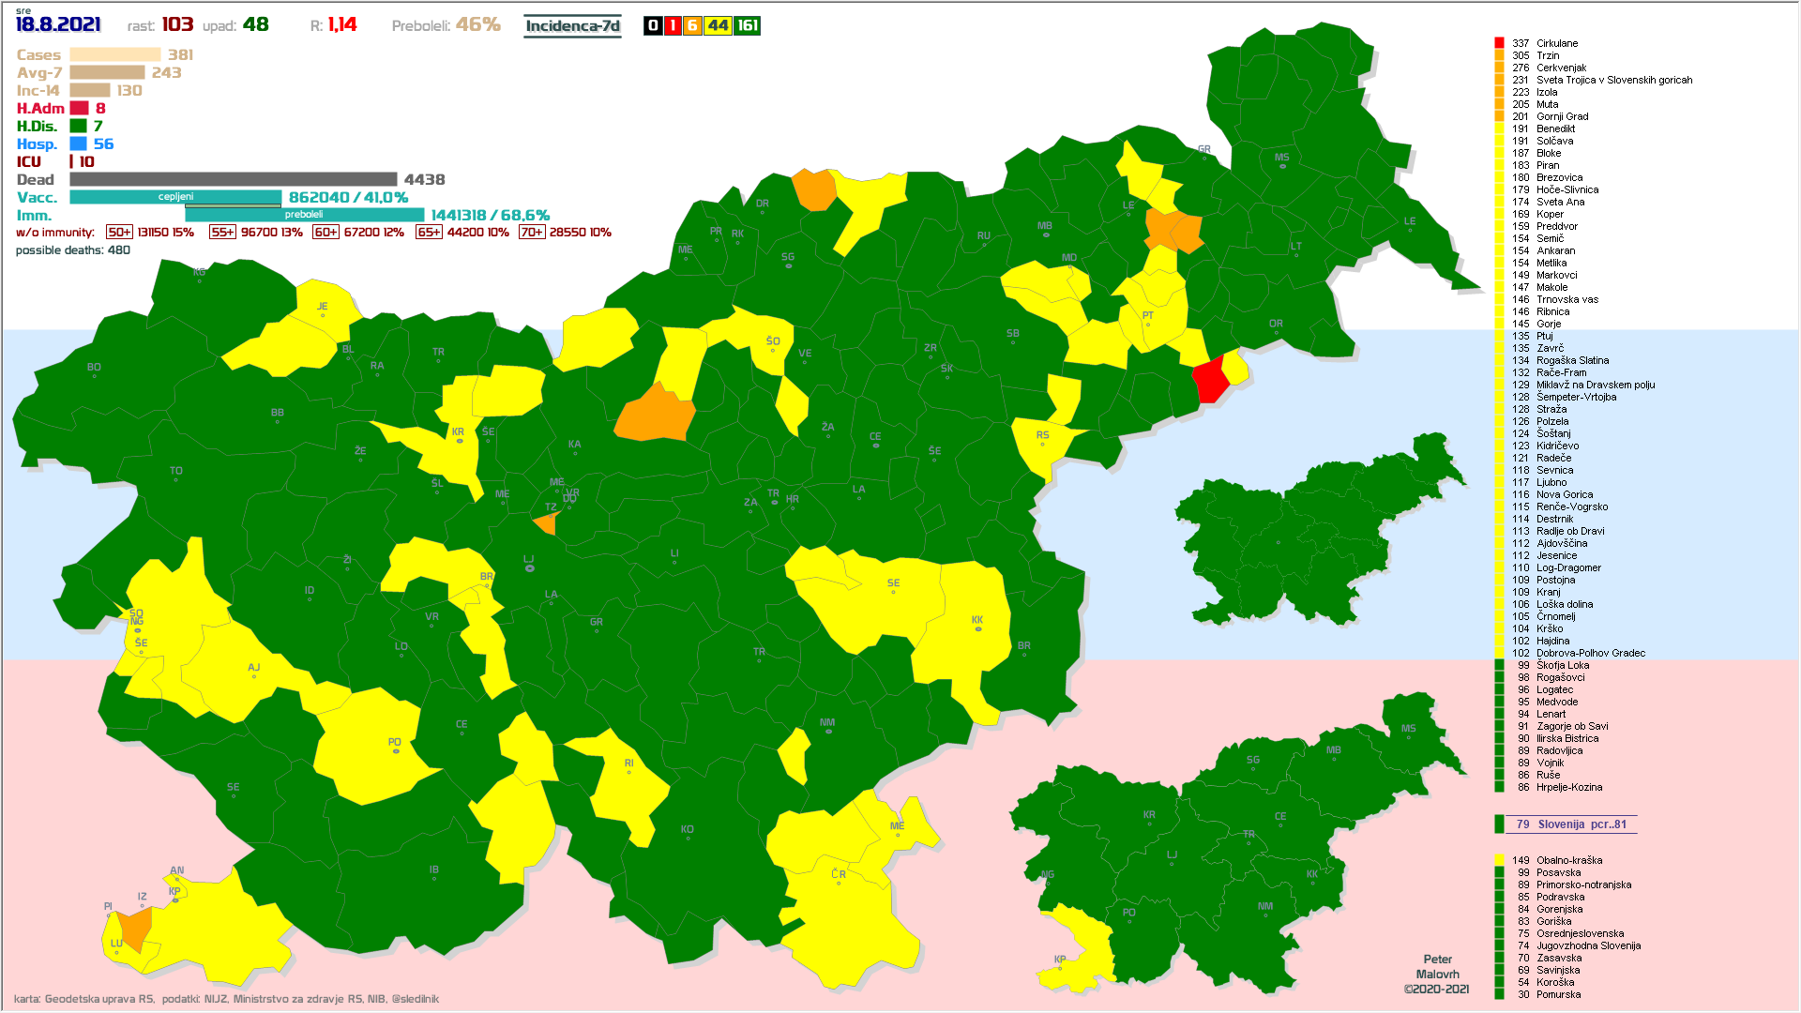1801x1013 pixels.
Task: Click the yellow 44 incidence counter box
Action: click(718, 25)
